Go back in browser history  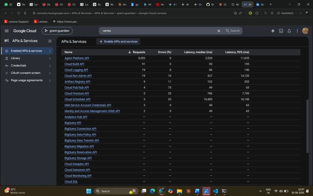(6, 13)
